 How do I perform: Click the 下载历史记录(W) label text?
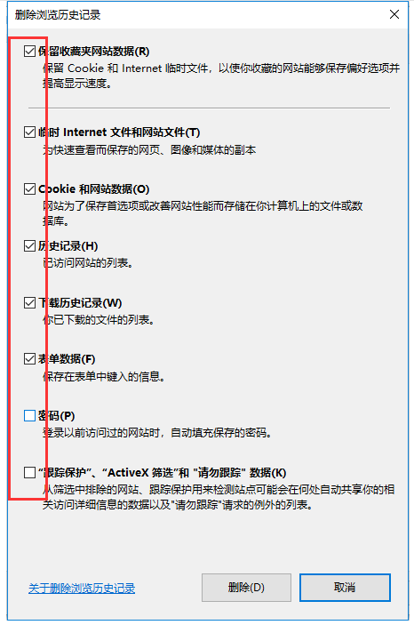80,302
